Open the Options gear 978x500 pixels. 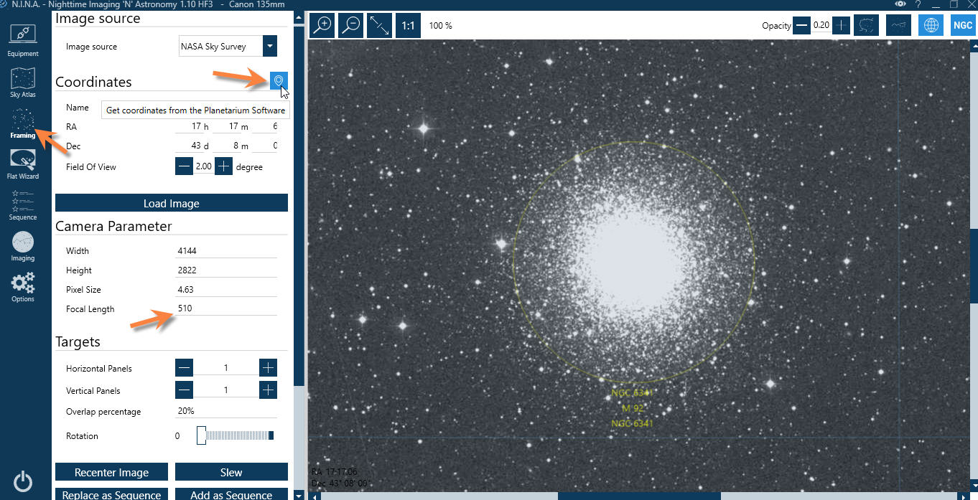[x=23, y=286]
